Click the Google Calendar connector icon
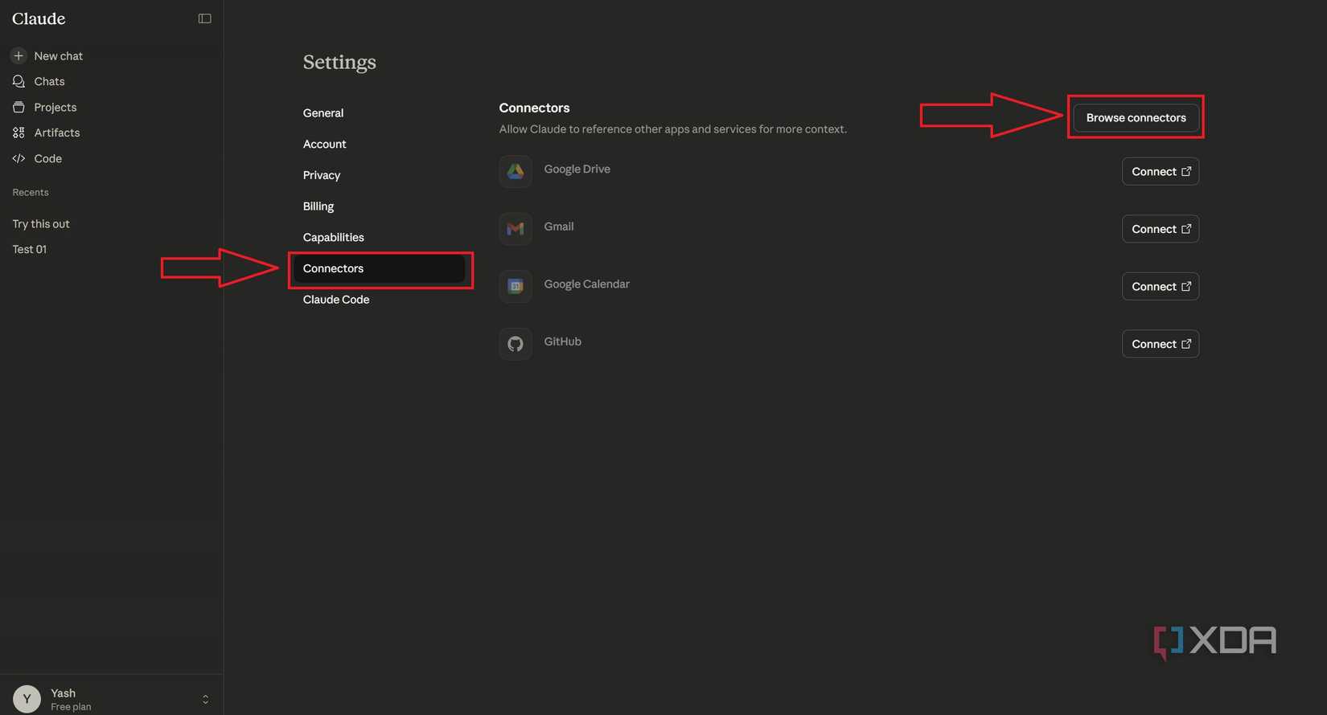Image resolution: width=1327 pixels, height=715 pixels. (x=516, y=286)
